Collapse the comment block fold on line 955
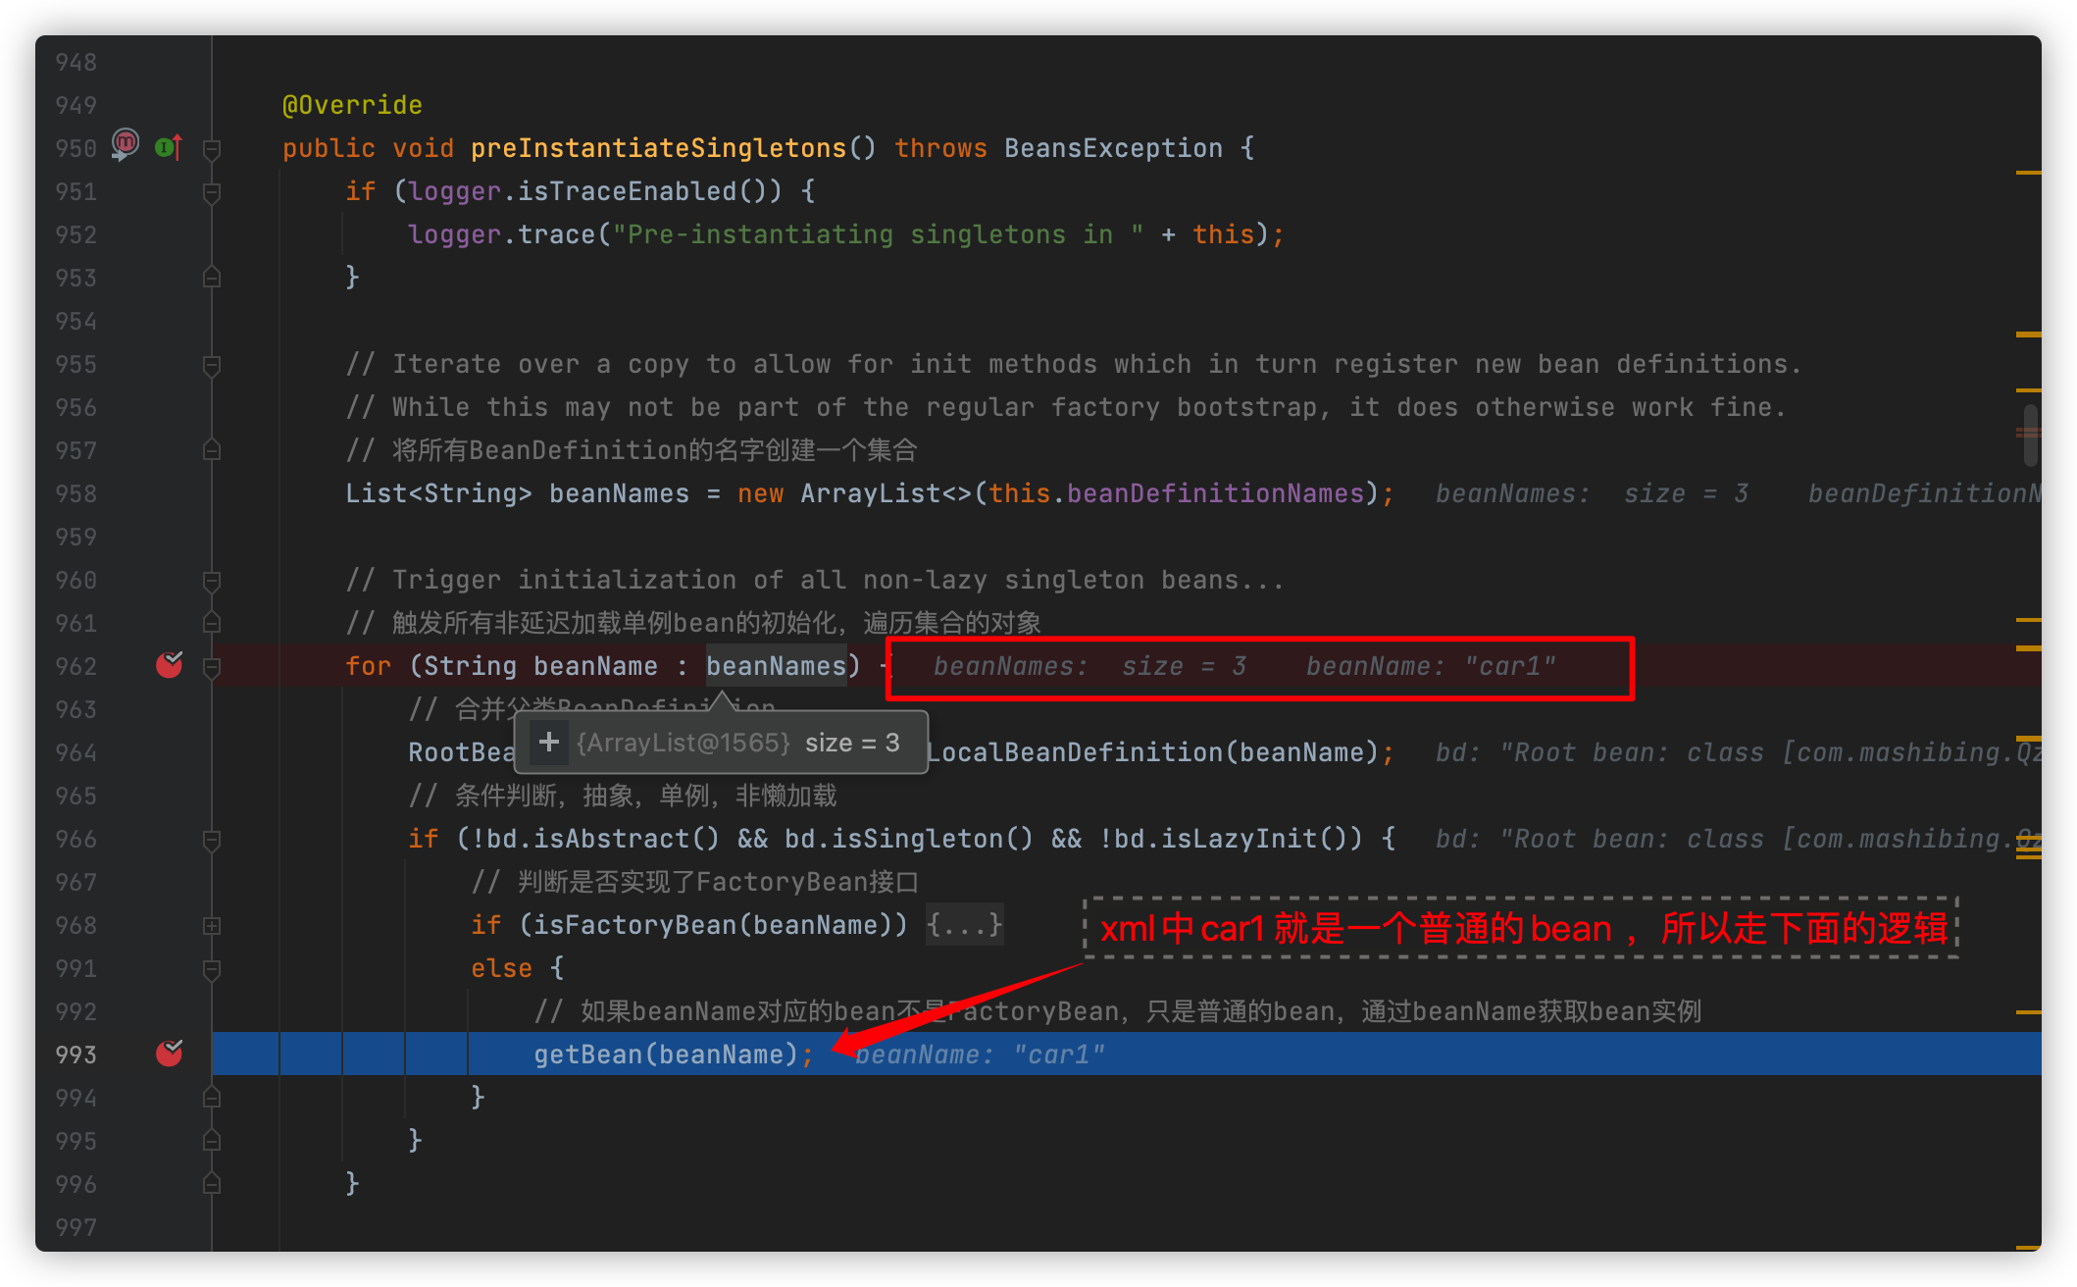 (x=211, y=364)
